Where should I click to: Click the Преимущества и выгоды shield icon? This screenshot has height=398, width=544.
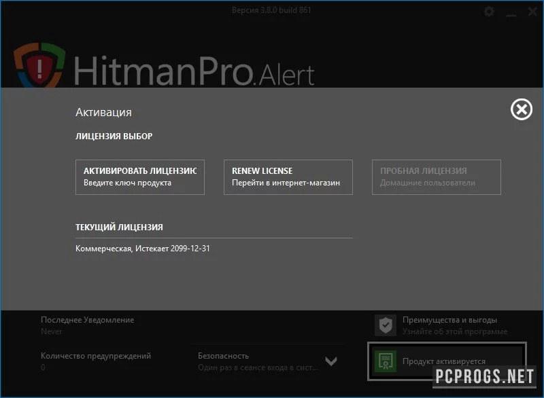coord(385,325)
